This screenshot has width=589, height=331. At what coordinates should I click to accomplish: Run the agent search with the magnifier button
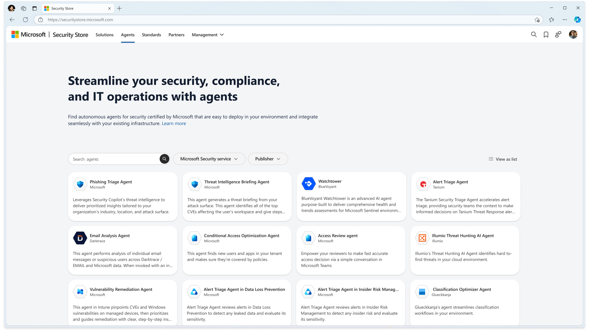(164, 159)
